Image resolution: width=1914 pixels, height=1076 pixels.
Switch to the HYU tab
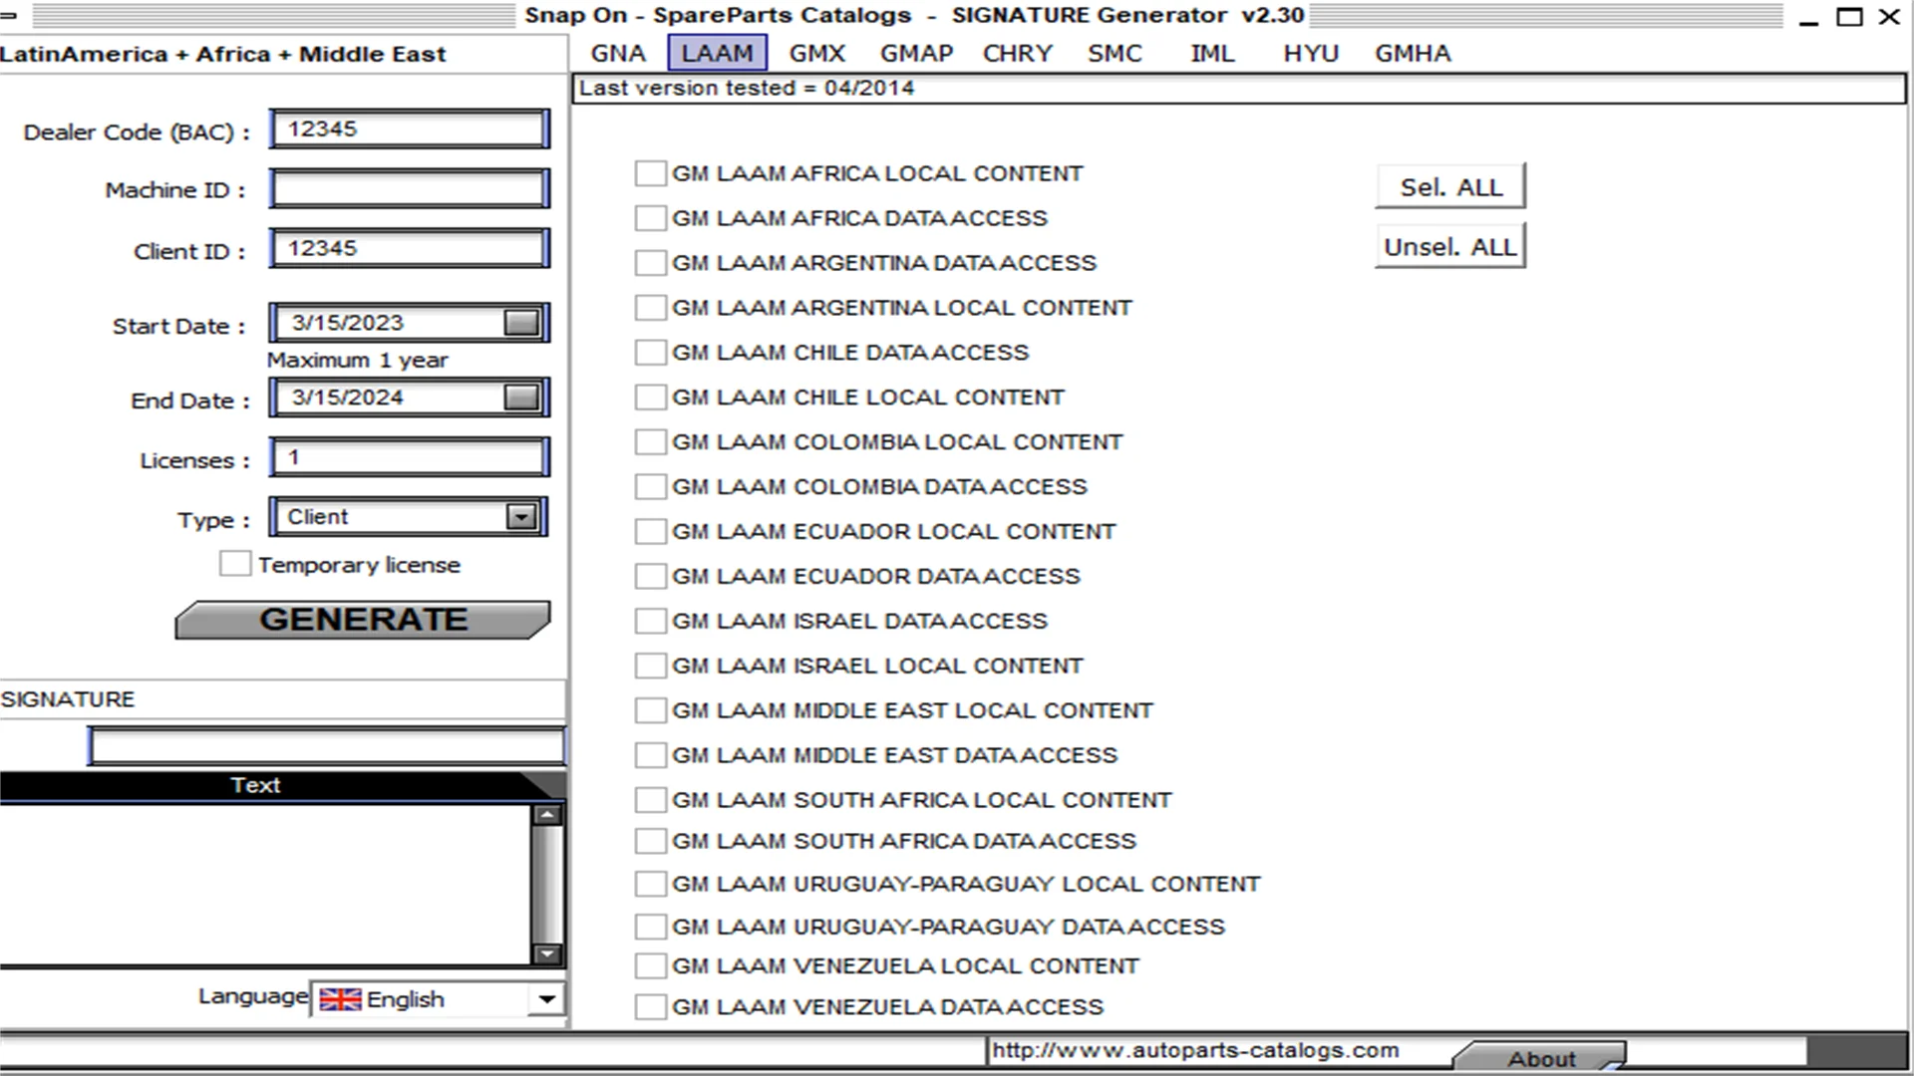point(1311,54)
